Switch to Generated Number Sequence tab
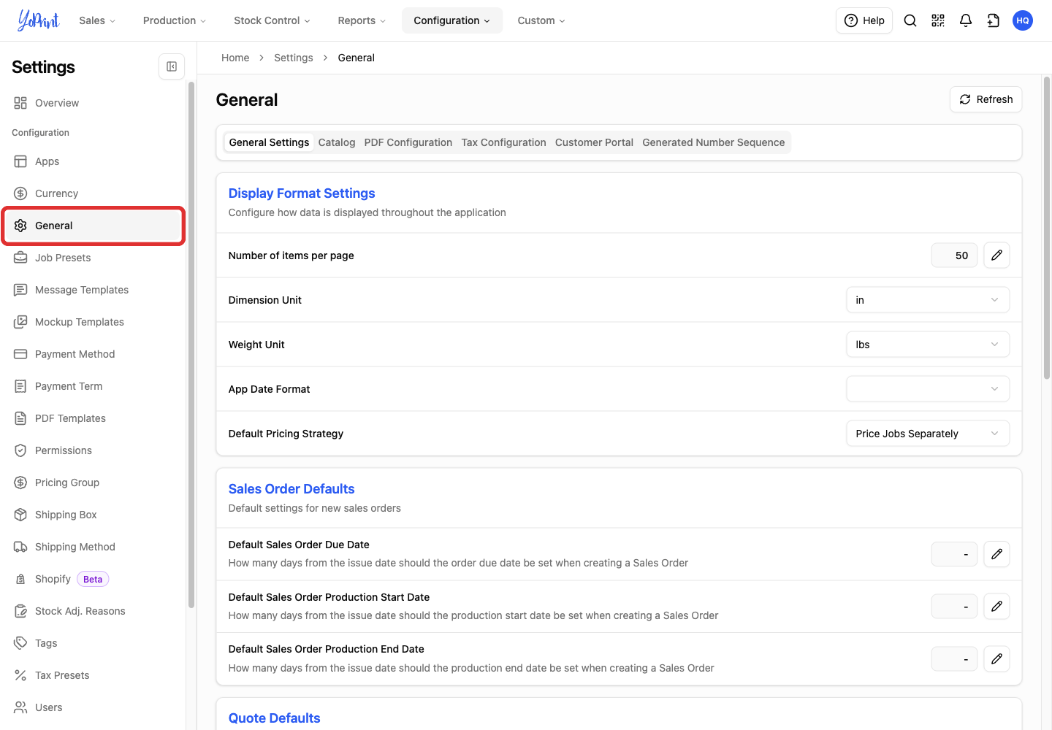The height and width of the screenshot is (730, 1052). (714, 142)
